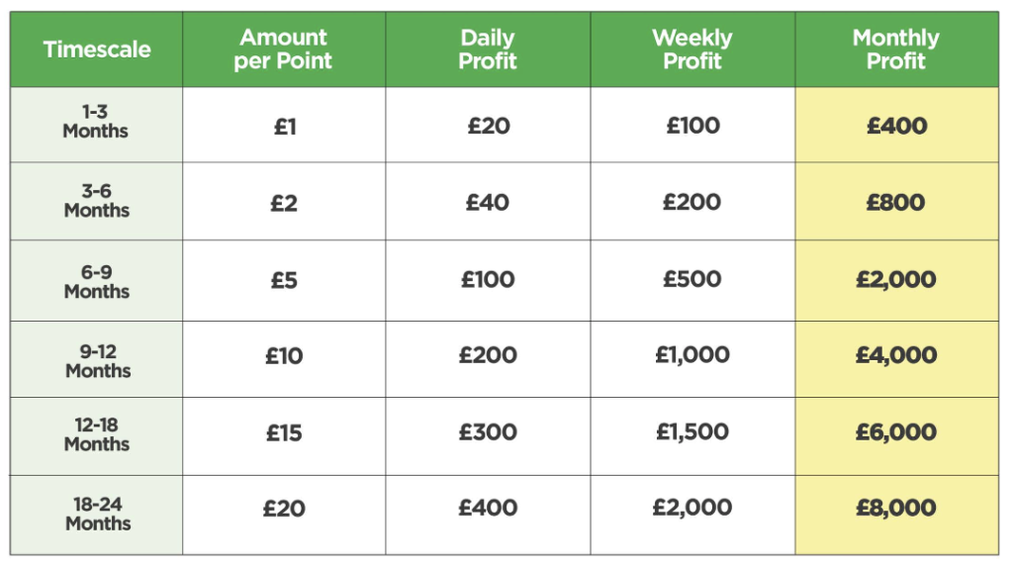This screenshot has width=1013, height=568.
Task: Select the £2,000 weekly profit cell
Action: pos(692,509)
